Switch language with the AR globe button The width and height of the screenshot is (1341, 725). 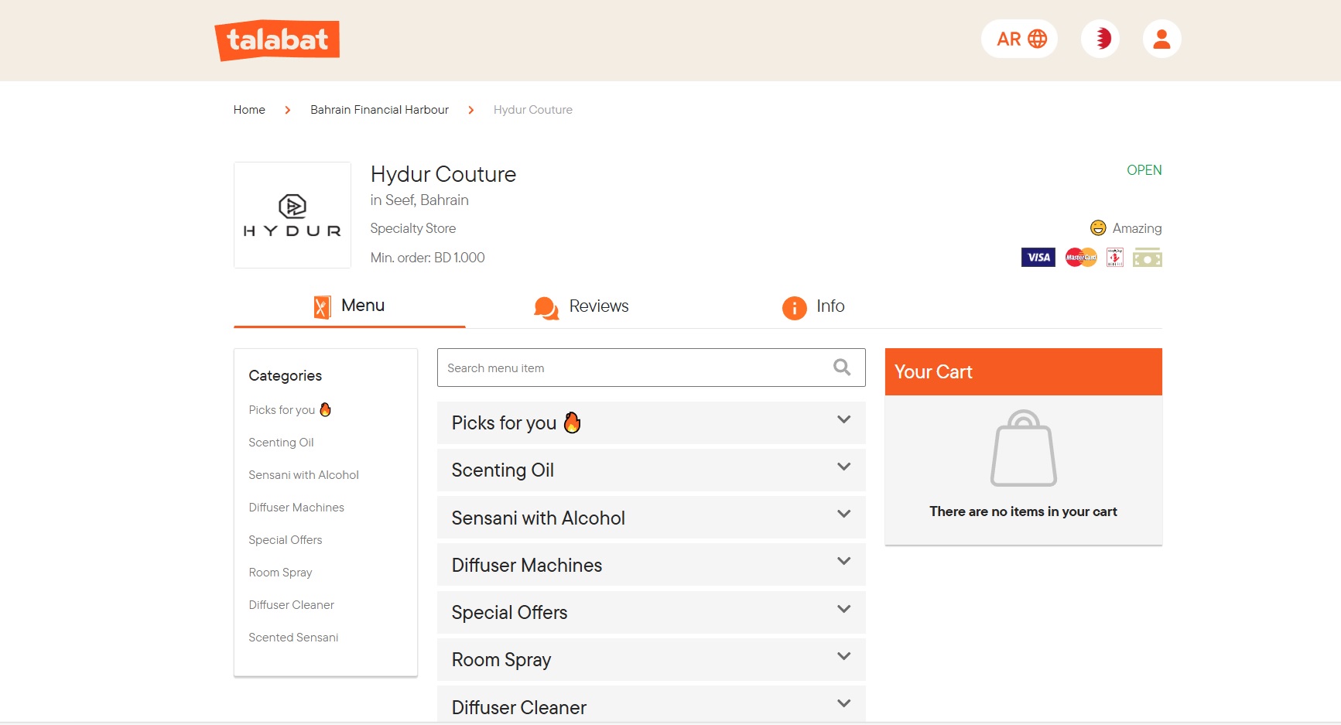point(1019,39)
